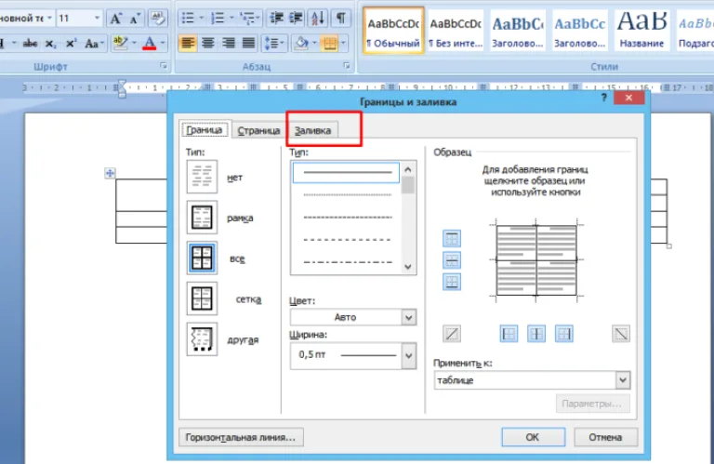Image resolution: width=714 pixels, height=464 pixels.
Task: Select the рамка border type
Action: pyautogui.click(x=202, y=218)
